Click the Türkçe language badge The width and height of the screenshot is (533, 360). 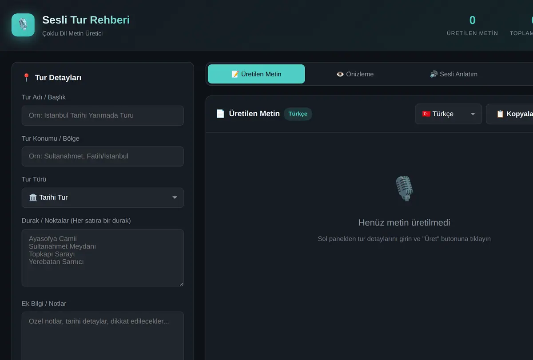pyautogui.click(x=298, y=114)
